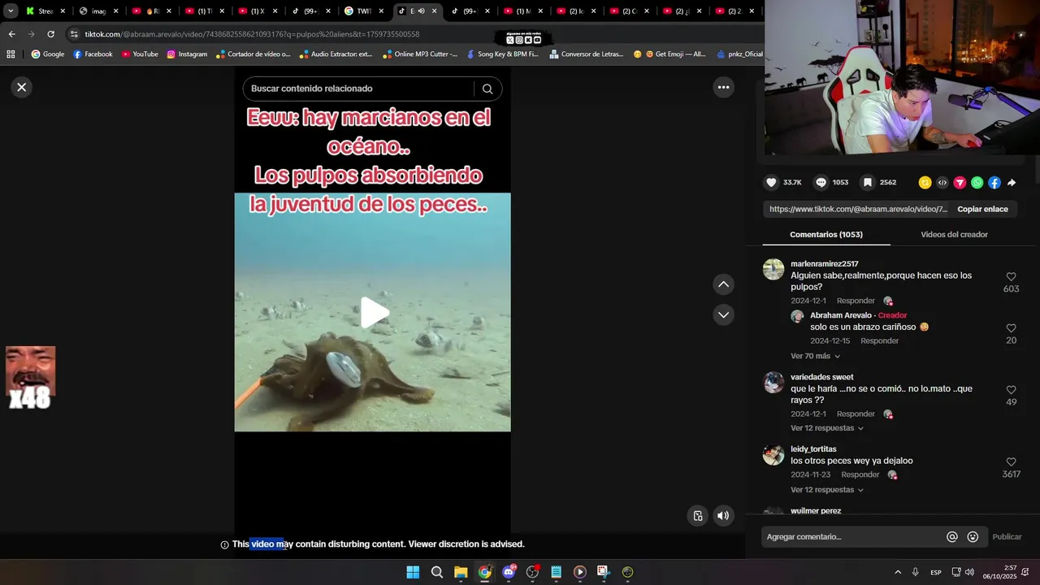Repost the video with the yellow repost icon
This screenshot has height=585, width=1040.
[x=925, y=183]
